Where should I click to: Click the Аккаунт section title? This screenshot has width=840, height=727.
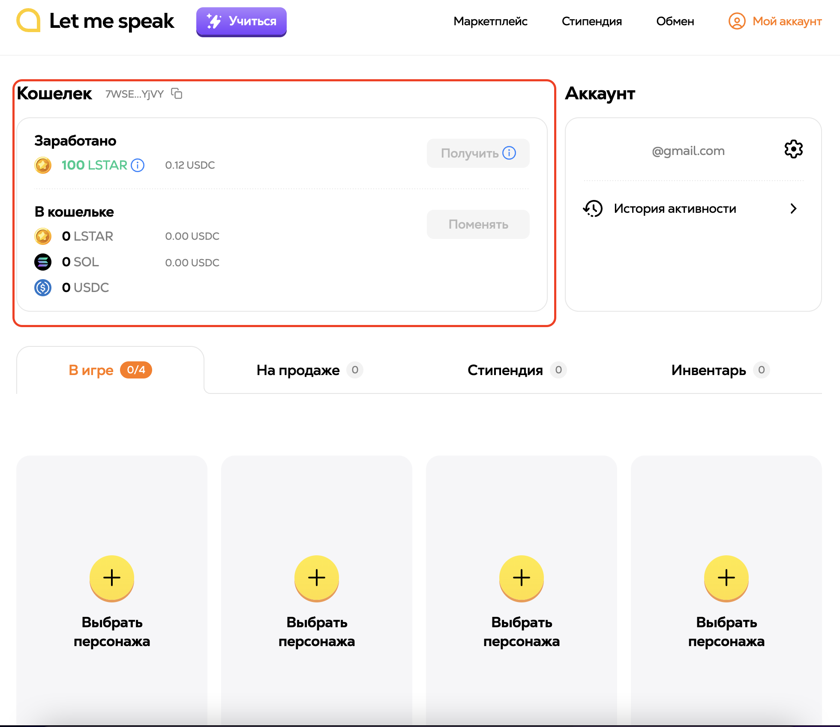tap(600, 93)
